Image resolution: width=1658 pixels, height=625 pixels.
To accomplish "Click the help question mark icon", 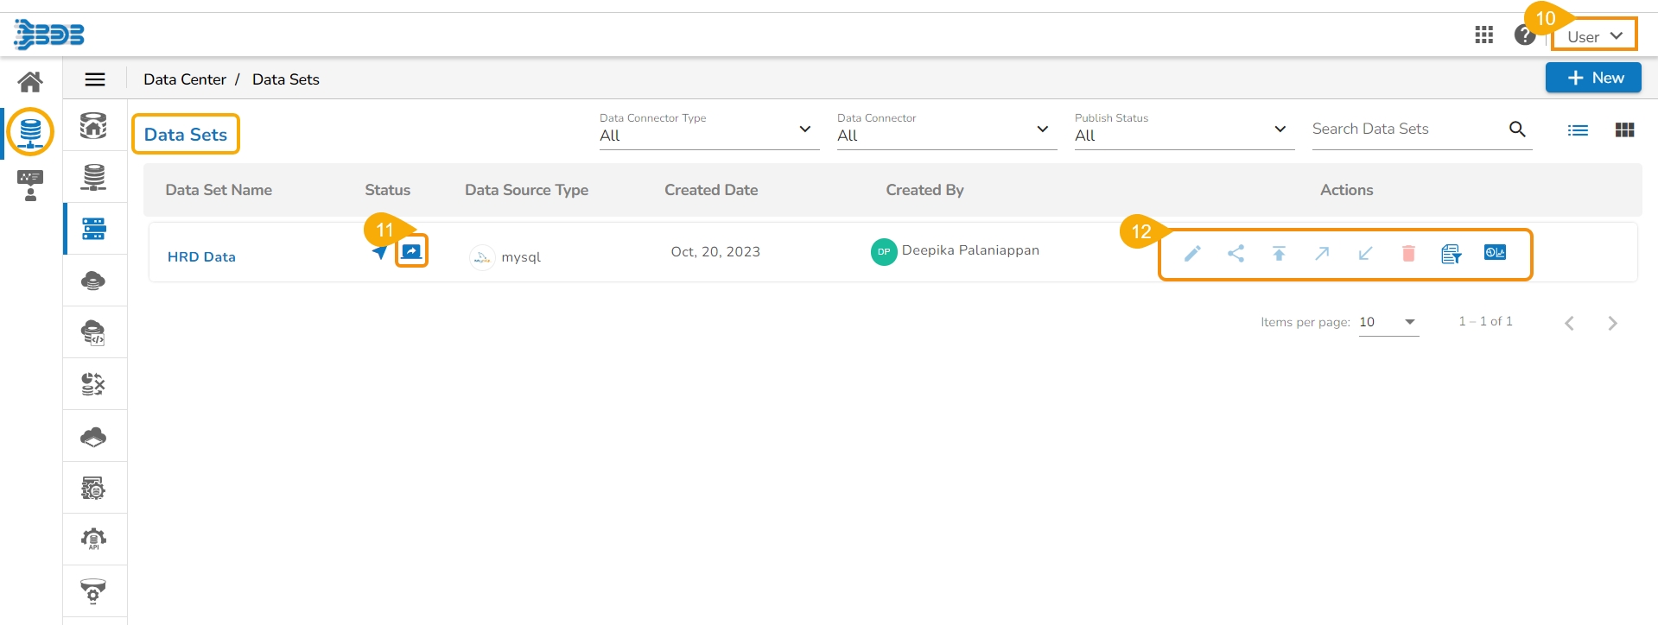I will click(1524, 35).
